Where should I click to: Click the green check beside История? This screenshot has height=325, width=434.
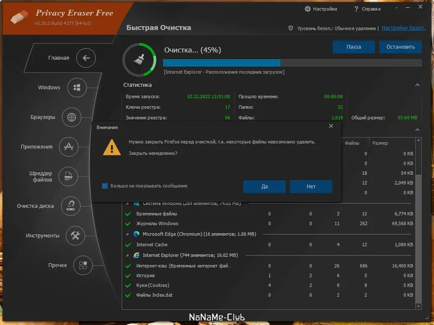click(x=128, y=276)
